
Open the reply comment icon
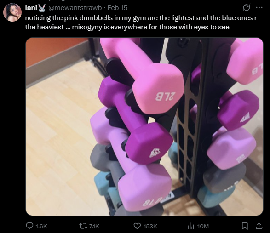coord(29,226)
